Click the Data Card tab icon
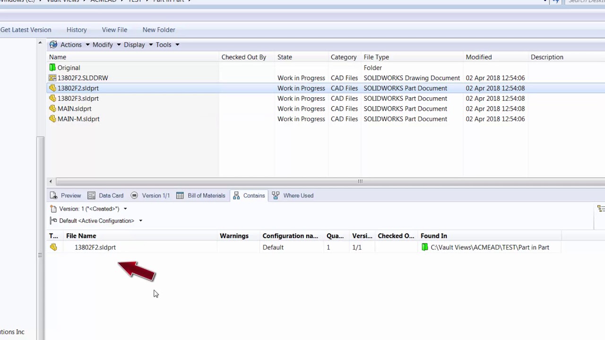Viewport: 605px width, 340px height. pyautogui.click(x=91, y=195)
